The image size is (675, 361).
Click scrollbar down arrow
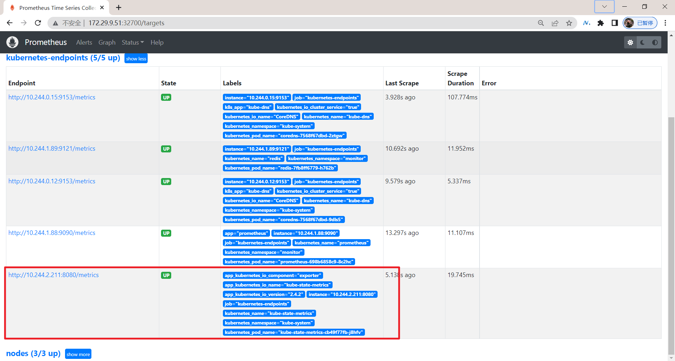[x=671, y=358]
